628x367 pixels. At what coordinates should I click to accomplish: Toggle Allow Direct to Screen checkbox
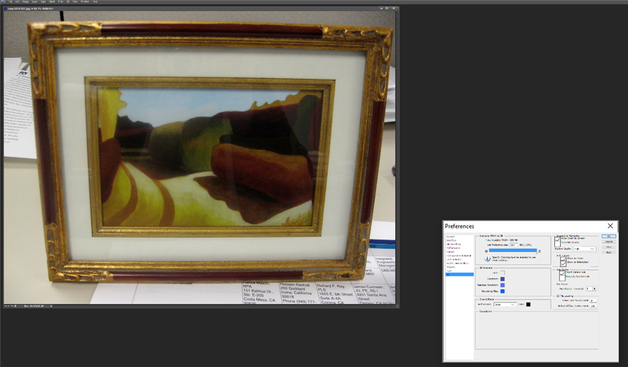pos(557,240)
